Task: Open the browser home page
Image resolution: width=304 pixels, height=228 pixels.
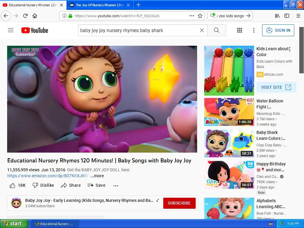Action: pyautogui.click(x=35, y=16)
